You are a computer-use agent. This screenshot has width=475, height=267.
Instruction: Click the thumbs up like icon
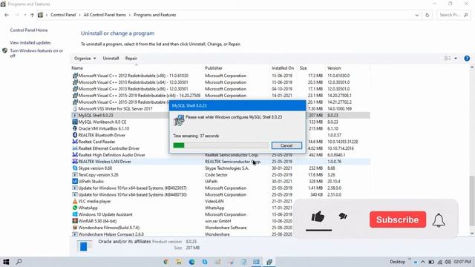click(x=318, y=217)
